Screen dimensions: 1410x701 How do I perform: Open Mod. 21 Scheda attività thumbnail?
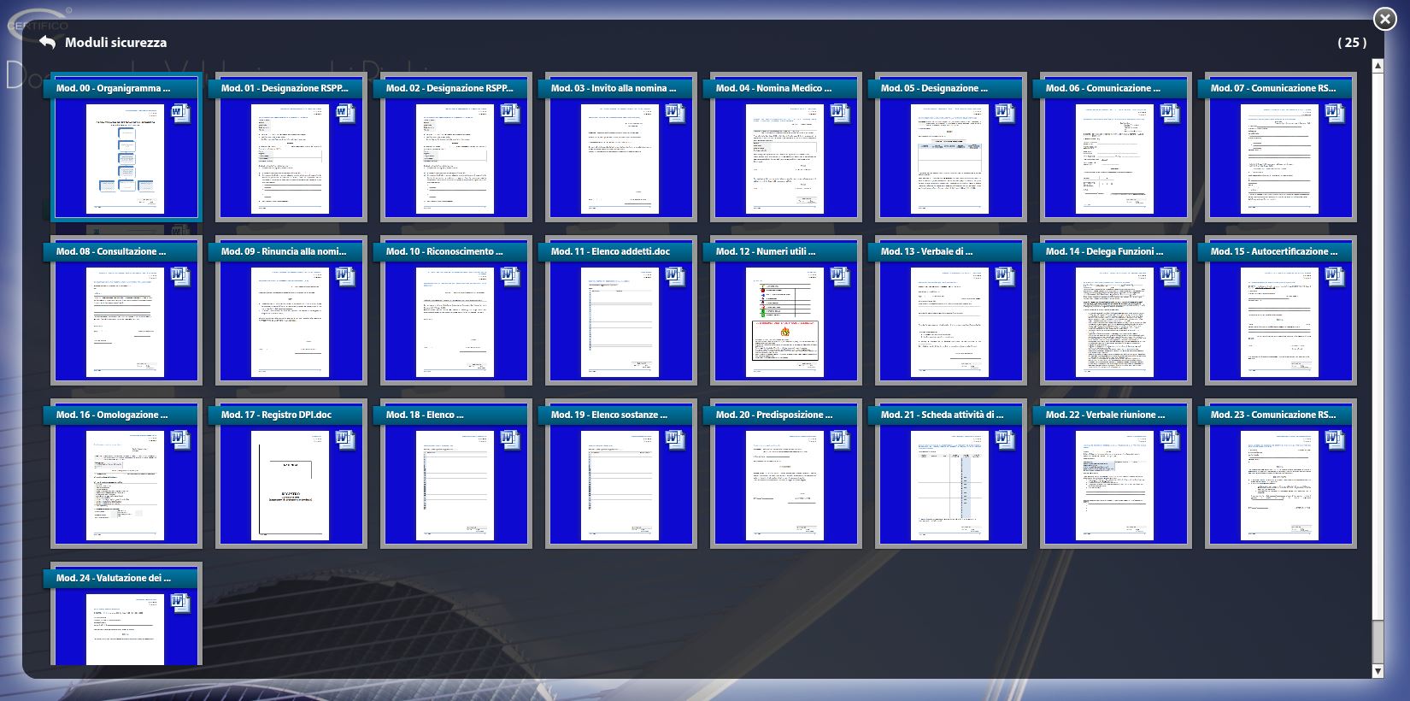pyautogui.click(x=949, y=486)
